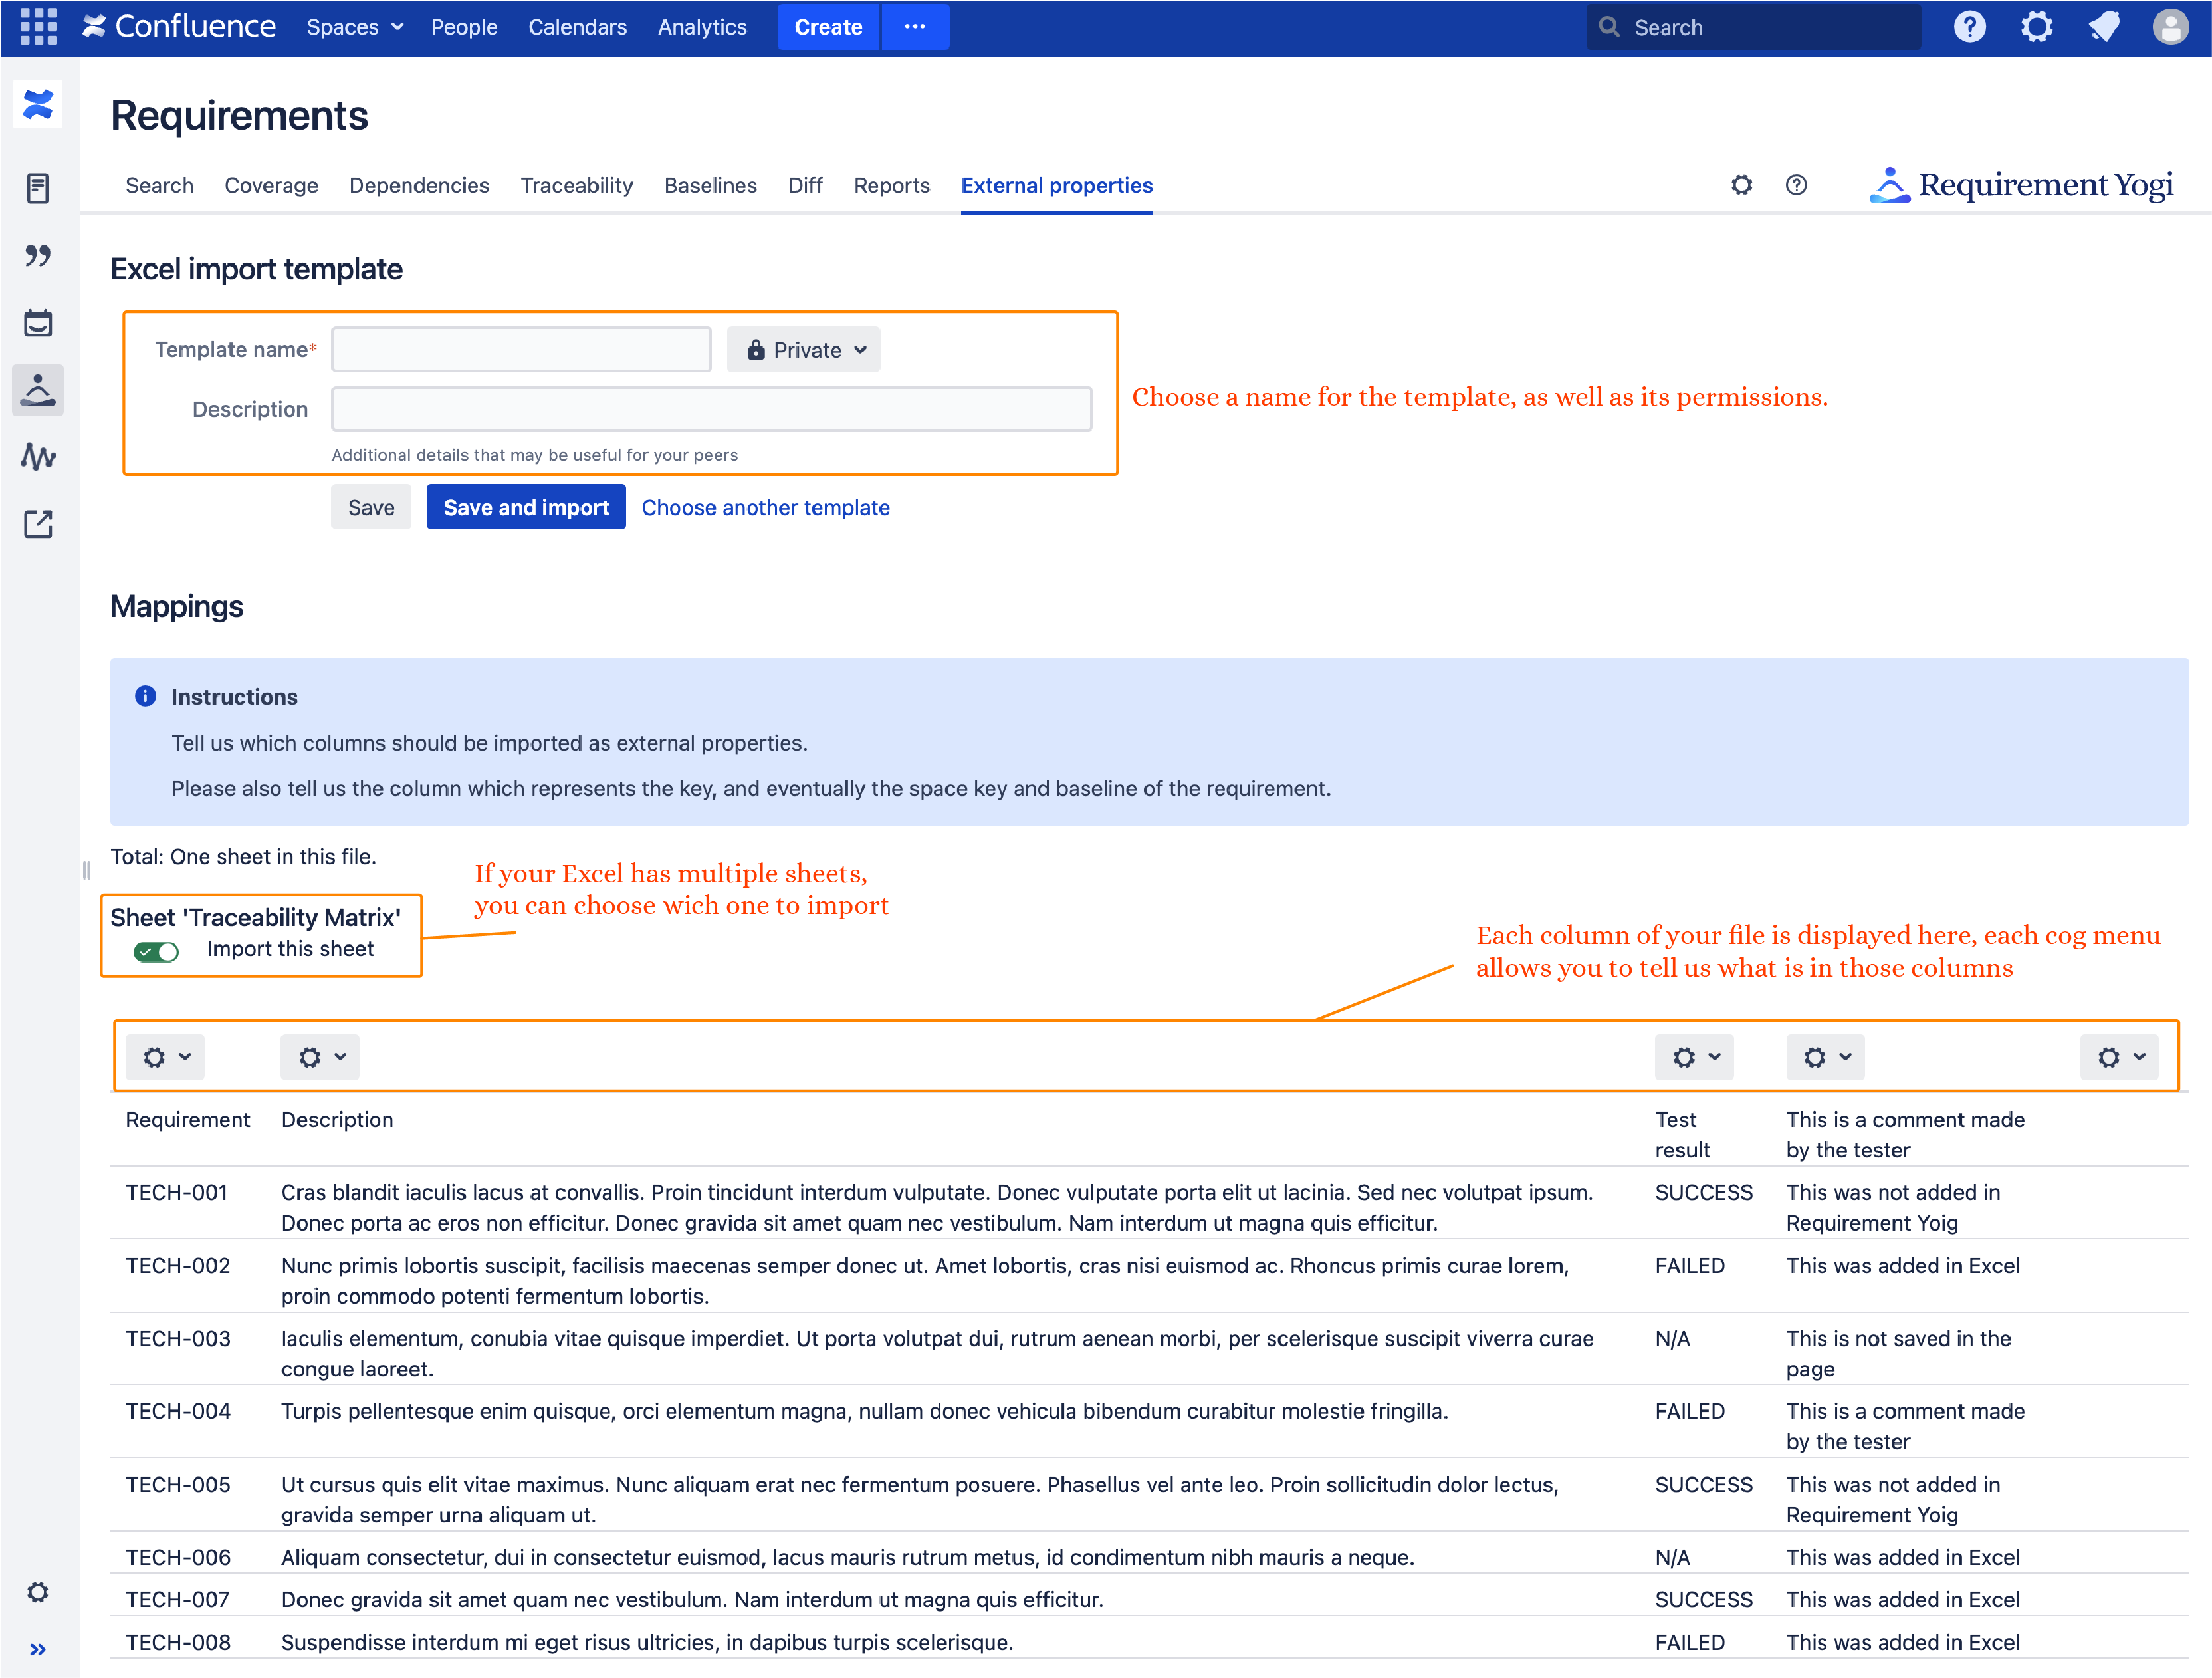The width and height of the screenshot is (2212, 1678).
Task: Click the page settings cog near External properties
Action: click(x=1741, y=185)
